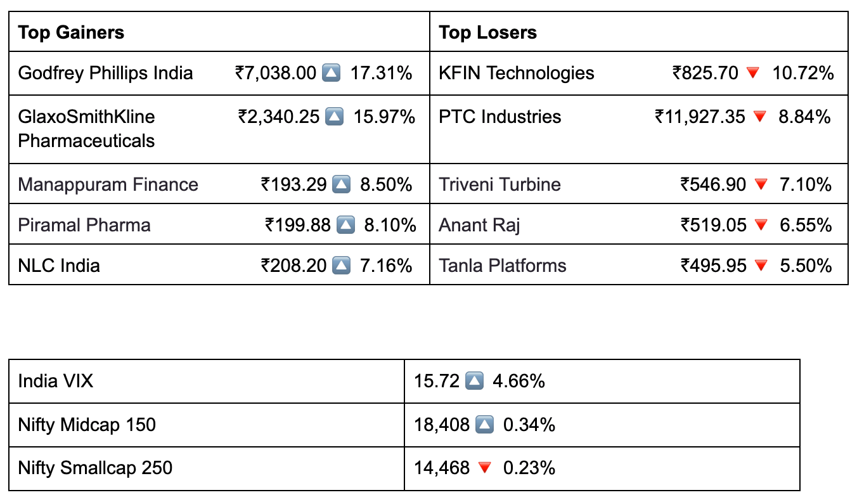Click the up arrow icon for India VIX
This screenshot has width=857, height=502.
[474, 381]
